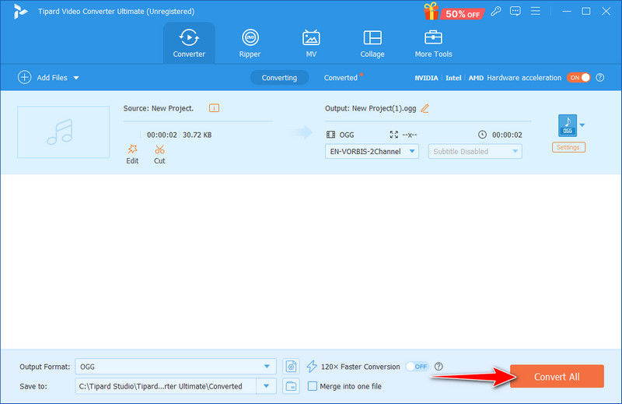Image resolution: width=622 pixels, height=404 pixels.
Task: Click the Add Files plus icon
Action: coord(25,77)
